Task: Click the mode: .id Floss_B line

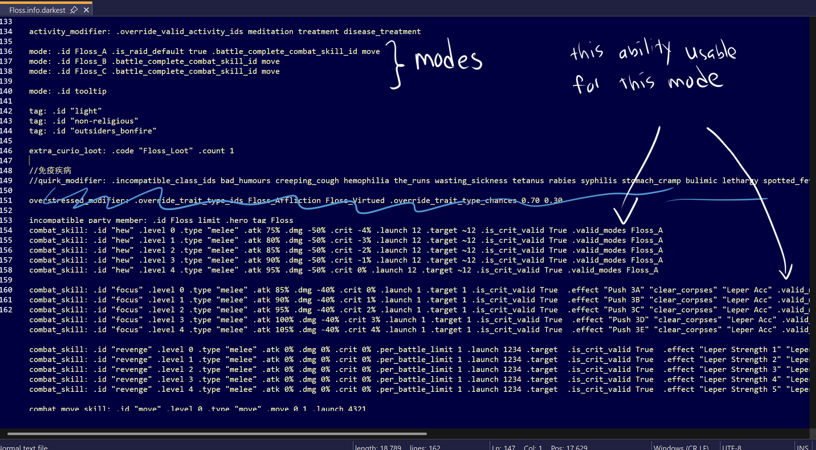Action: click(x=154, y=61)
